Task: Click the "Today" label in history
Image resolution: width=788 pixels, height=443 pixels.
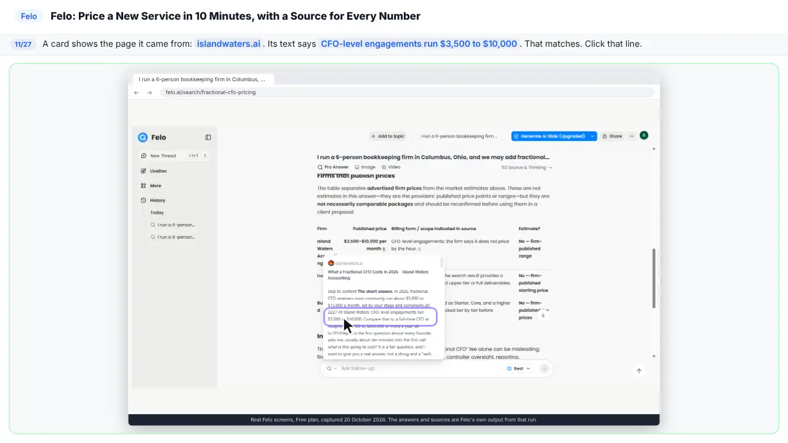Action: point(157,213)
